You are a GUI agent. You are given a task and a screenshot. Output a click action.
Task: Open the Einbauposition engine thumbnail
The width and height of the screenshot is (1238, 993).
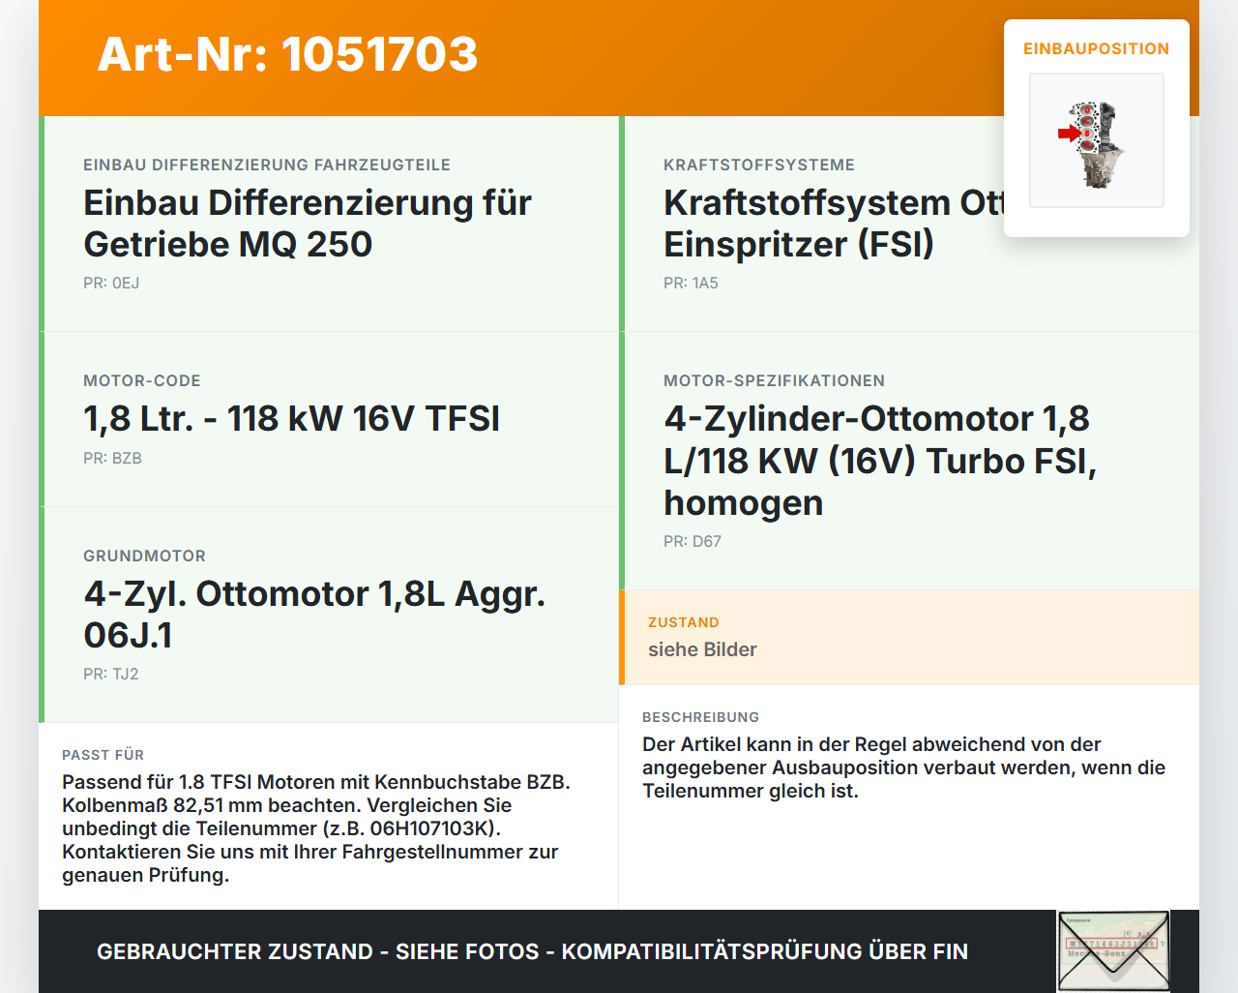1097,140
